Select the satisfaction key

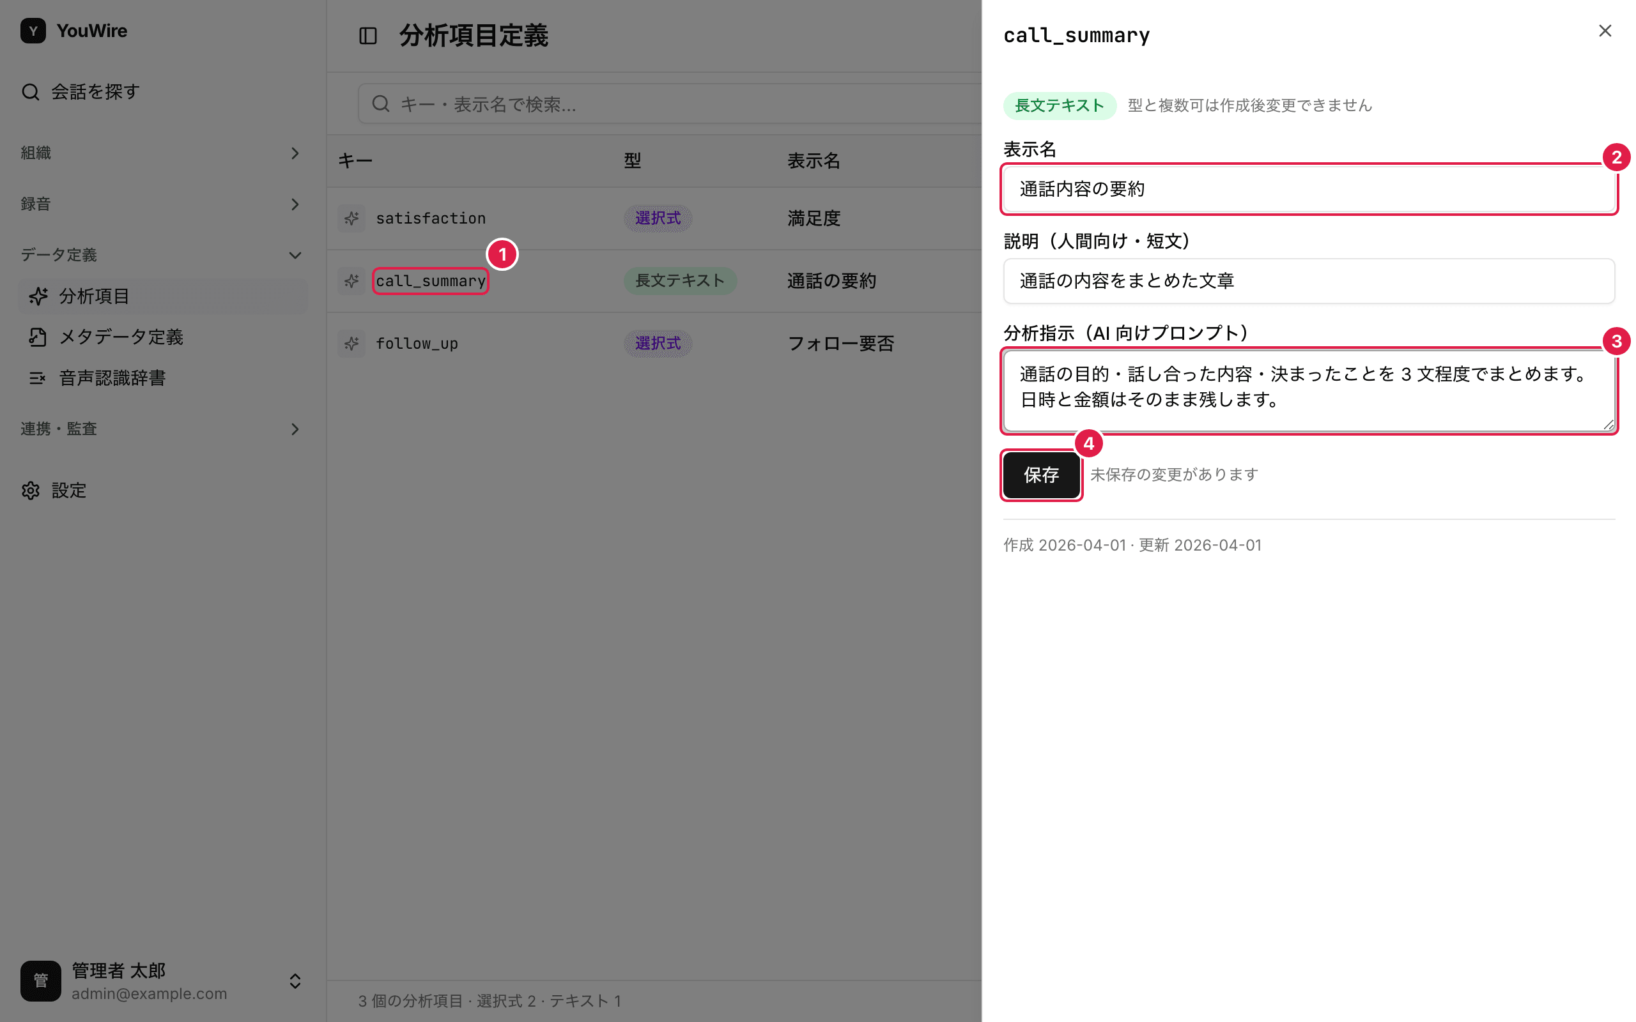(431, 218)
